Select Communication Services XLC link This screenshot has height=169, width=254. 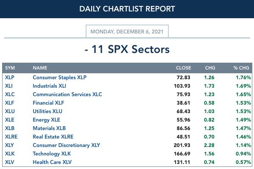tap(67, 94)
